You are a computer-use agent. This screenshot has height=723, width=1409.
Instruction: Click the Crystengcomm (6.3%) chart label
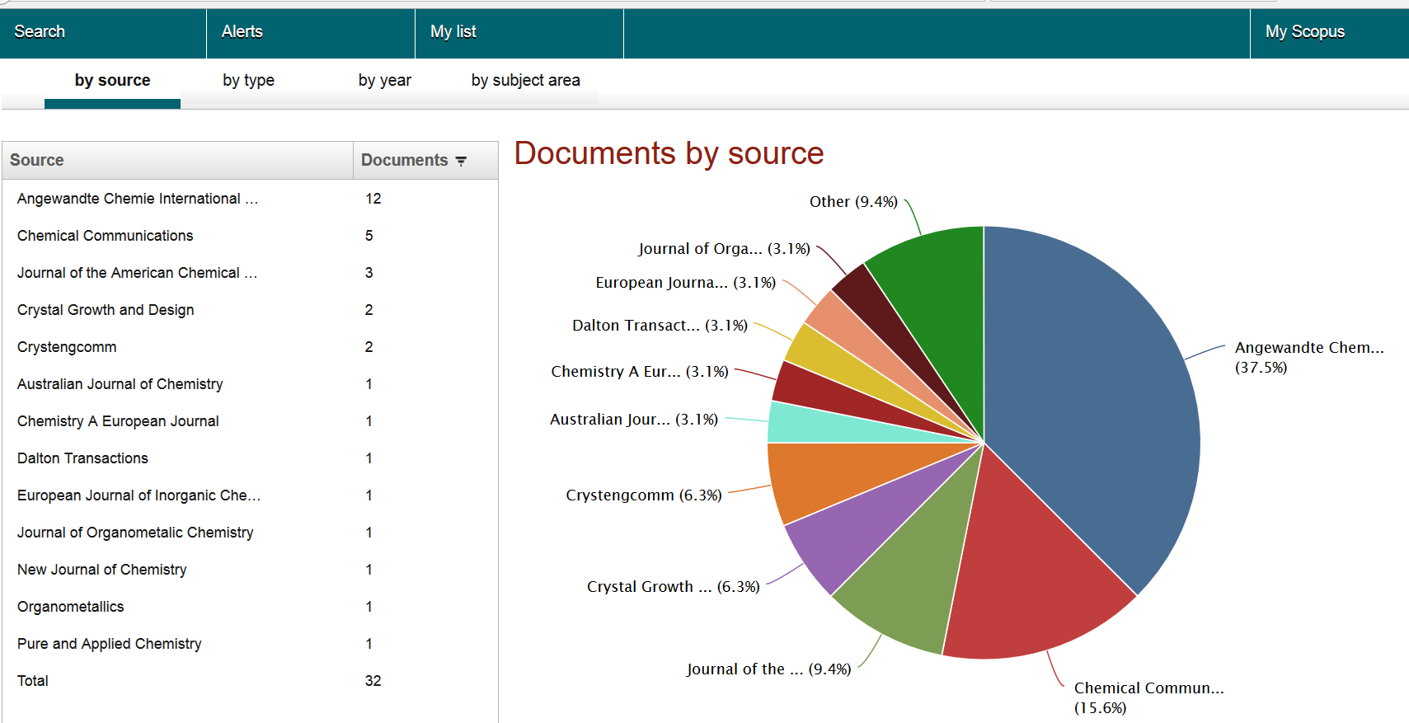(643, 495)
